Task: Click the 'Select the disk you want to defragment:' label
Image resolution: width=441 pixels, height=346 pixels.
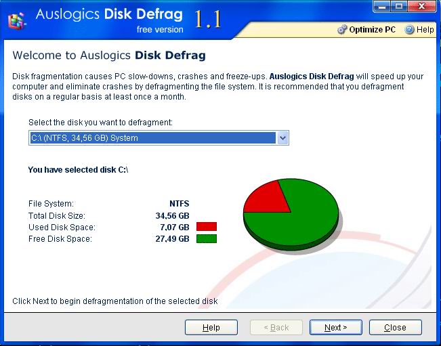Action: tap(100, 123)
